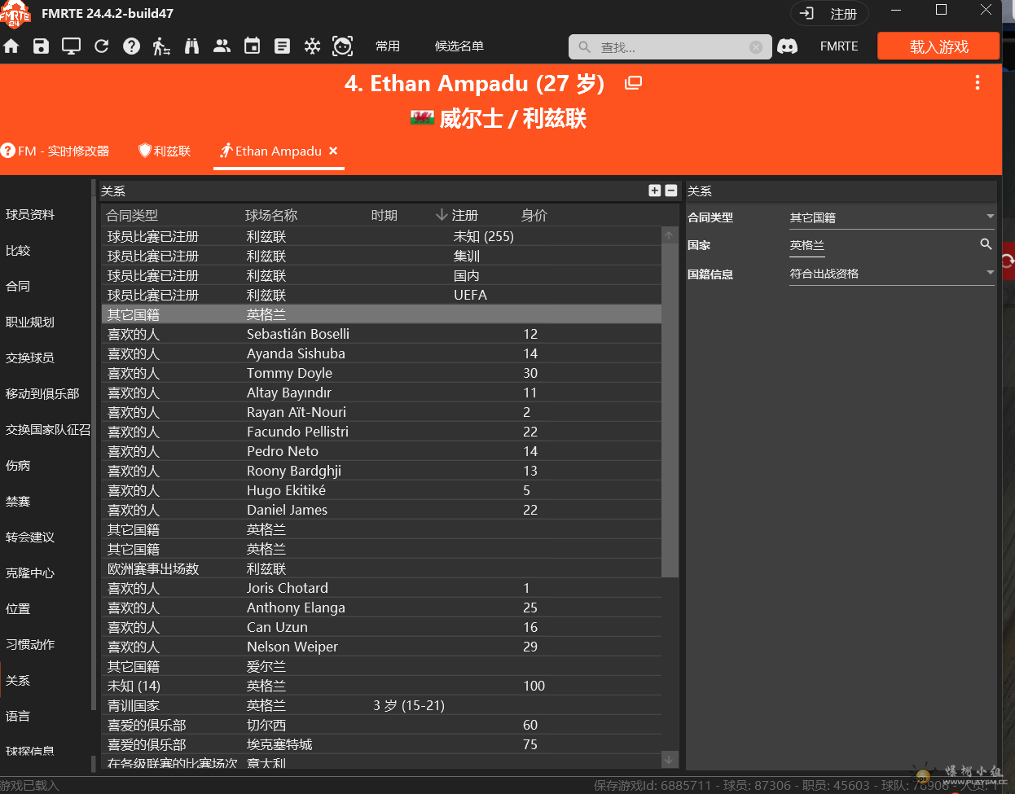Select the UEFA registration row
The height and width of the screenshot is (794, 1015).
tap(381, 295)
